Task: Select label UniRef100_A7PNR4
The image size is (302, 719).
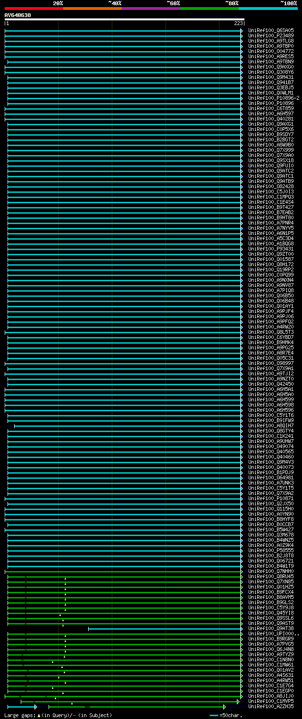Action: click(271, 223)
